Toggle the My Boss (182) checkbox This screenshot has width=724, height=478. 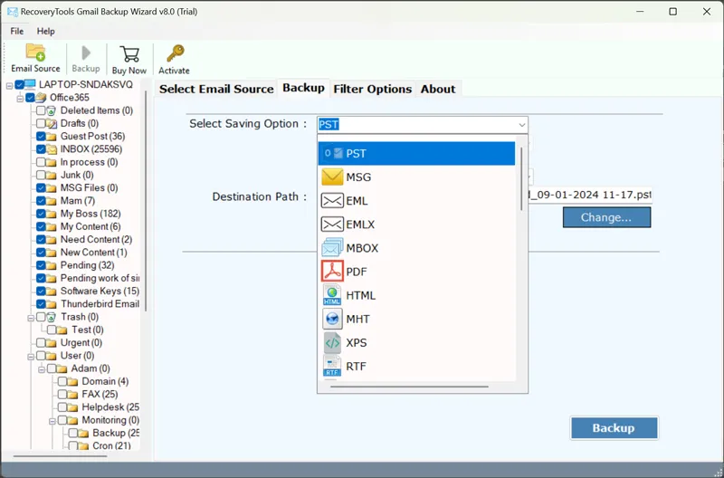41,214
